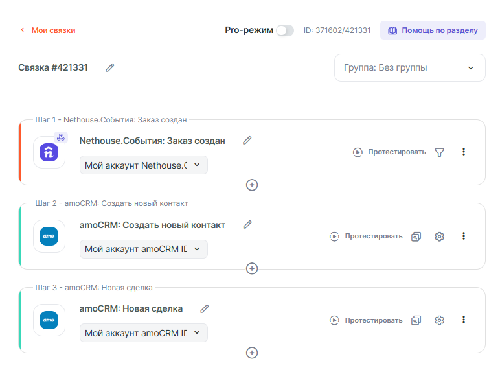The image size is (500, 372).
Task: Rename the Nethouse.События step with pencil icon
Action: click(247, 141)
